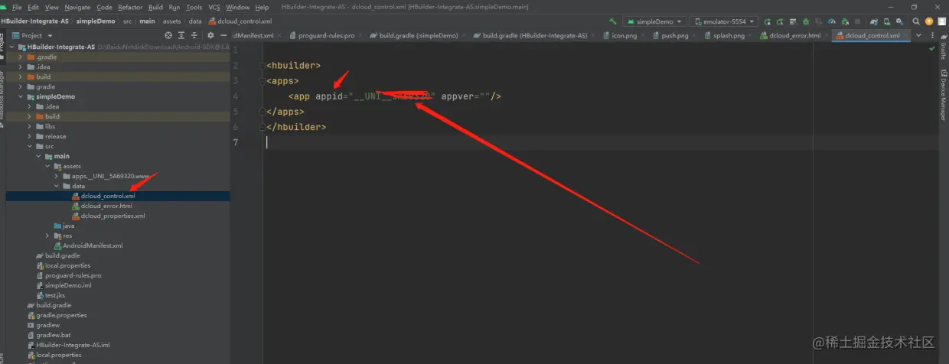Expand the apps.__UNI__5A69320.www folder
949x364 pixels.
point(57,176)
